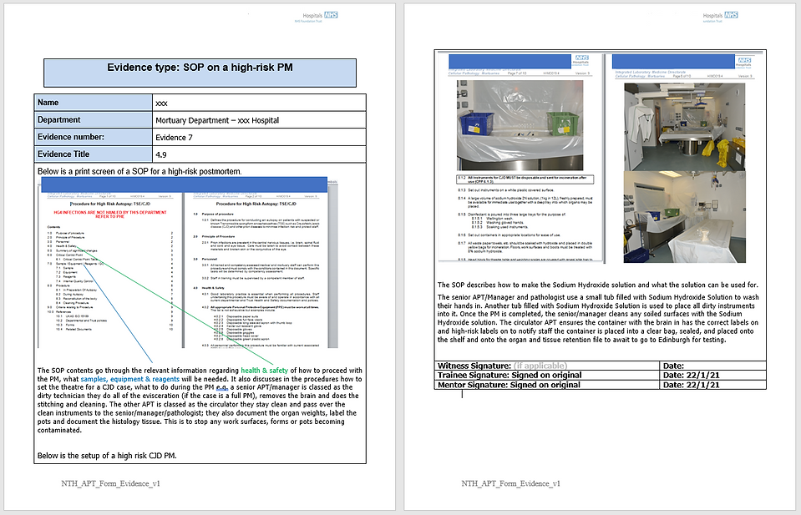This screenshot has height=515, width=801.
Task: Select the lower photo of covered PM table
Action: coord(685,217)
